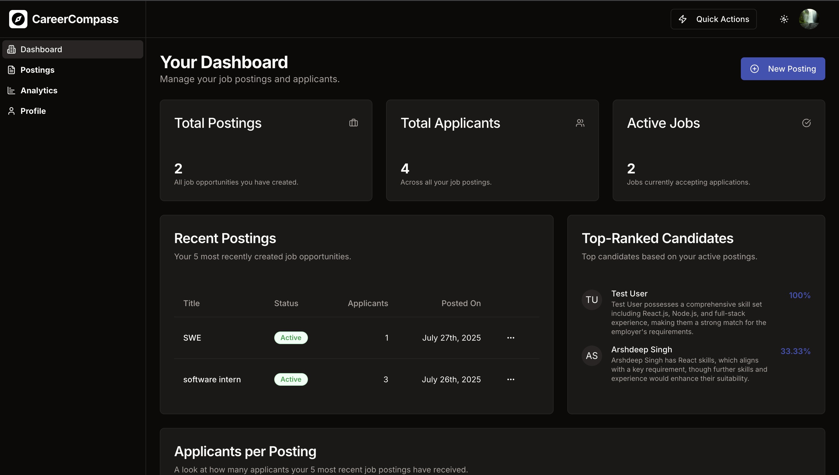Image resolution: width=839 pixels, height=475 pixels.
Task: Click the briefcase icon on Total Postings
Action: (x=353, y=123)
